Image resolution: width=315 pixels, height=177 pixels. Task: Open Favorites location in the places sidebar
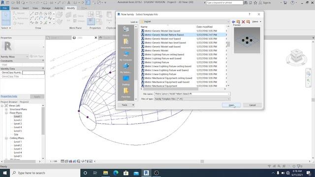click(126, 92)
